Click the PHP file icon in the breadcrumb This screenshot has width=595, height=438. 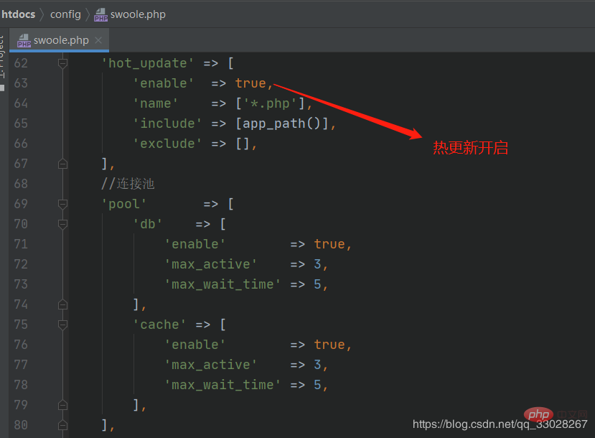[100, 14]
